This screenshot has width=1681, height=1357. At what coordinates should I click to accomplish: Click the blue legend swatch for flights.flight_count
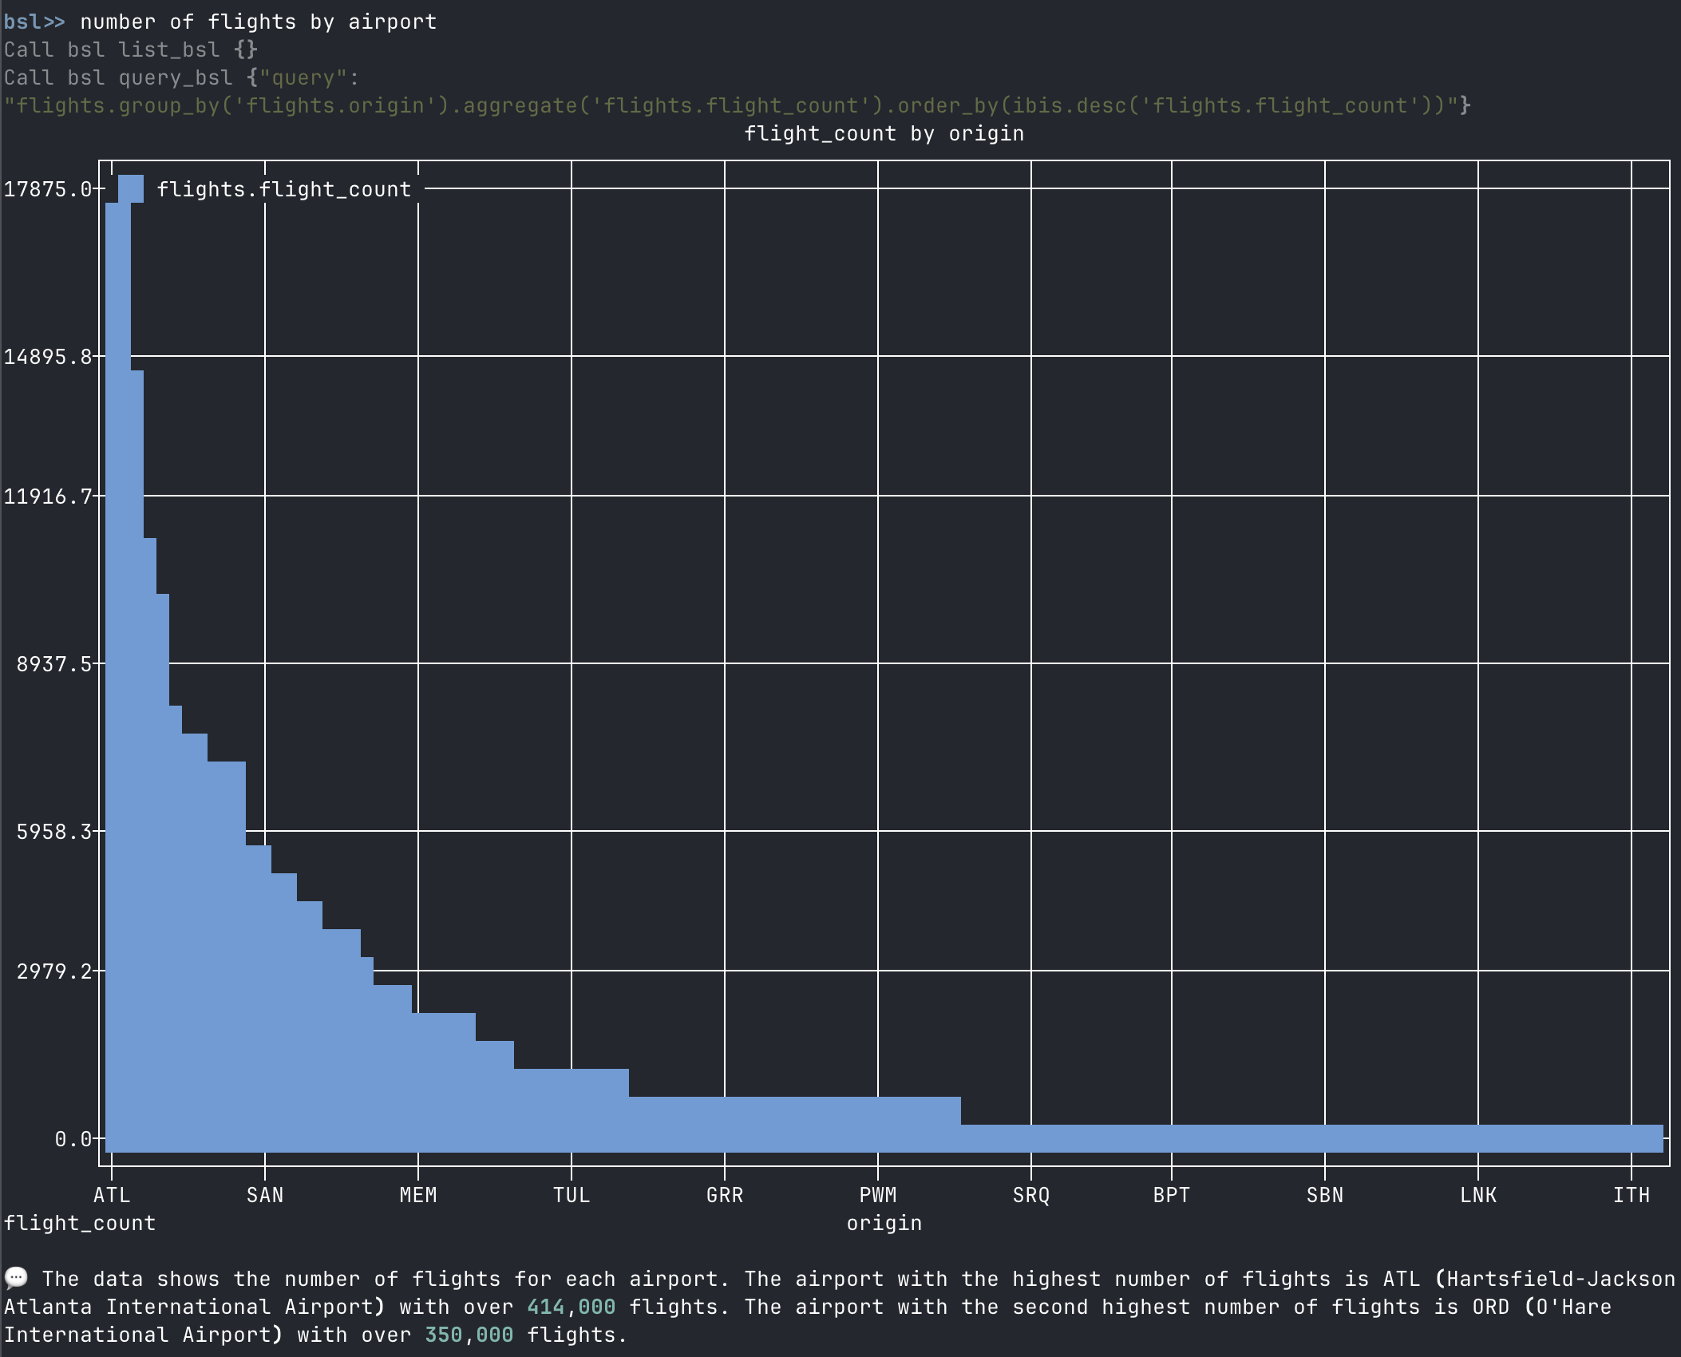(131, 189)
